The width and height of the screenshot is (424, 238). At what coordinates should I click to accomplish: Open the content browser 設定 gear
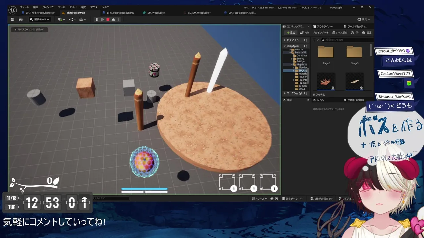click(x=367, y=33)
